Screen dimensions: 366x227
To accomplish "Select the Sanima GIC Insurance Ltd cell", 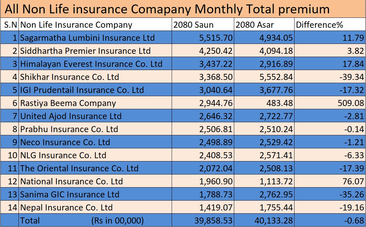I will pyautogui.click(x=70, y=195).
